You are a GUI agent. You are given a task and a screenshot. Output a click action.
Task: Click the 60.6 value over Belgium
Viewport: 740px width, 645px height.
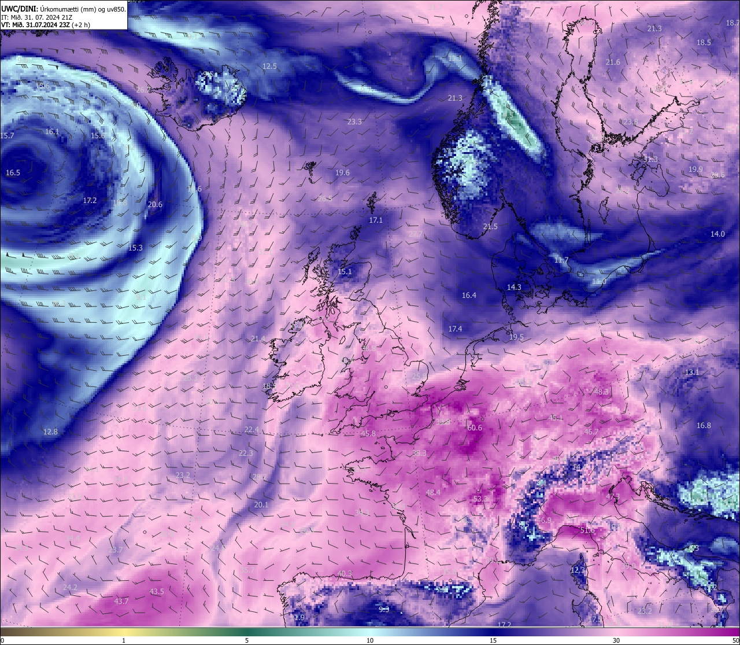(475, 427)
